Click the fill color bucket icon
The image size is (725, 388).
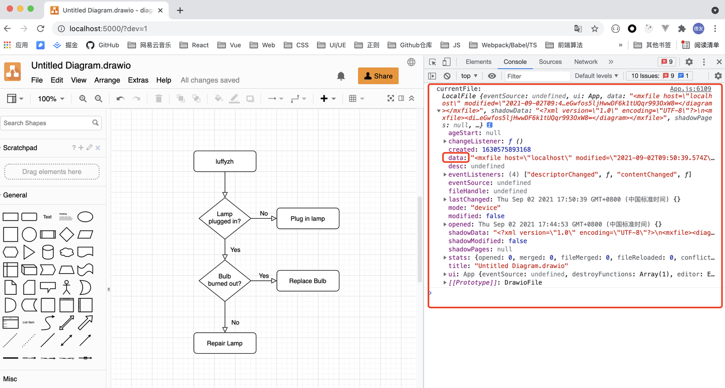point(219,99)
